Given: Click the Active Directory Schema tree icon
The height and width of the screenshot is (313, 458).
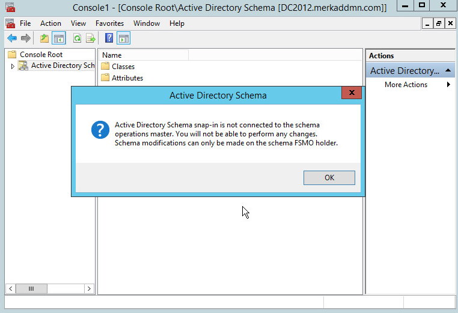Looking at the screenshot, I should (x=23, y=65).
